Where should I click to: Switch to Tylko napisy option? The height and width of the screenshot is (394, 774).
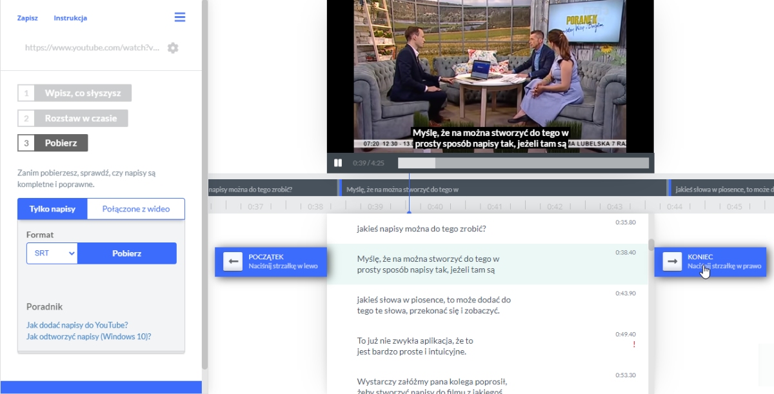tap(52, 209)
